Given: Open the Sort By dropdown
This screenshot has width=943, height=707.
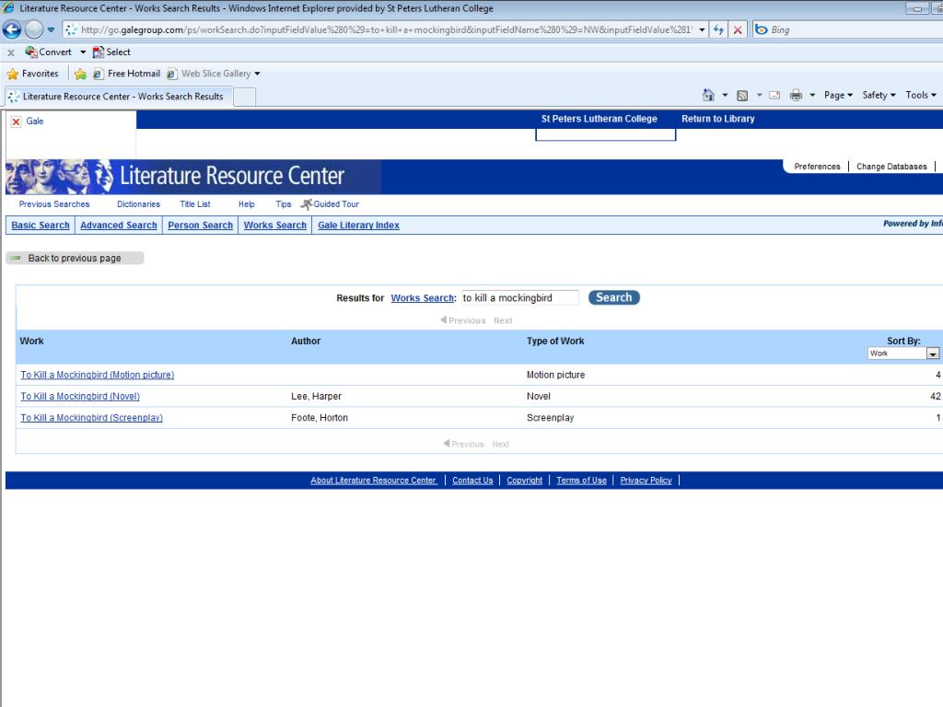Looking at the screenshot, I should [x=903, y=353].
